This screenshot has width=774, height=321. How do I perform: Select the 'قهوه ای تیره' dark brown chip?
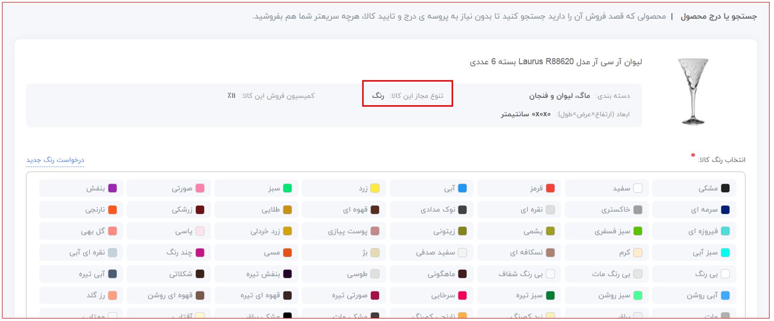(256, 295)
